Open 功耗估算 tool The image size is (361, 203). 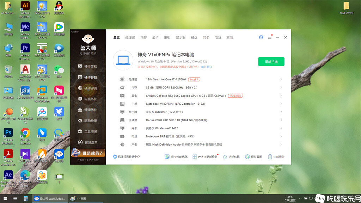231,157
